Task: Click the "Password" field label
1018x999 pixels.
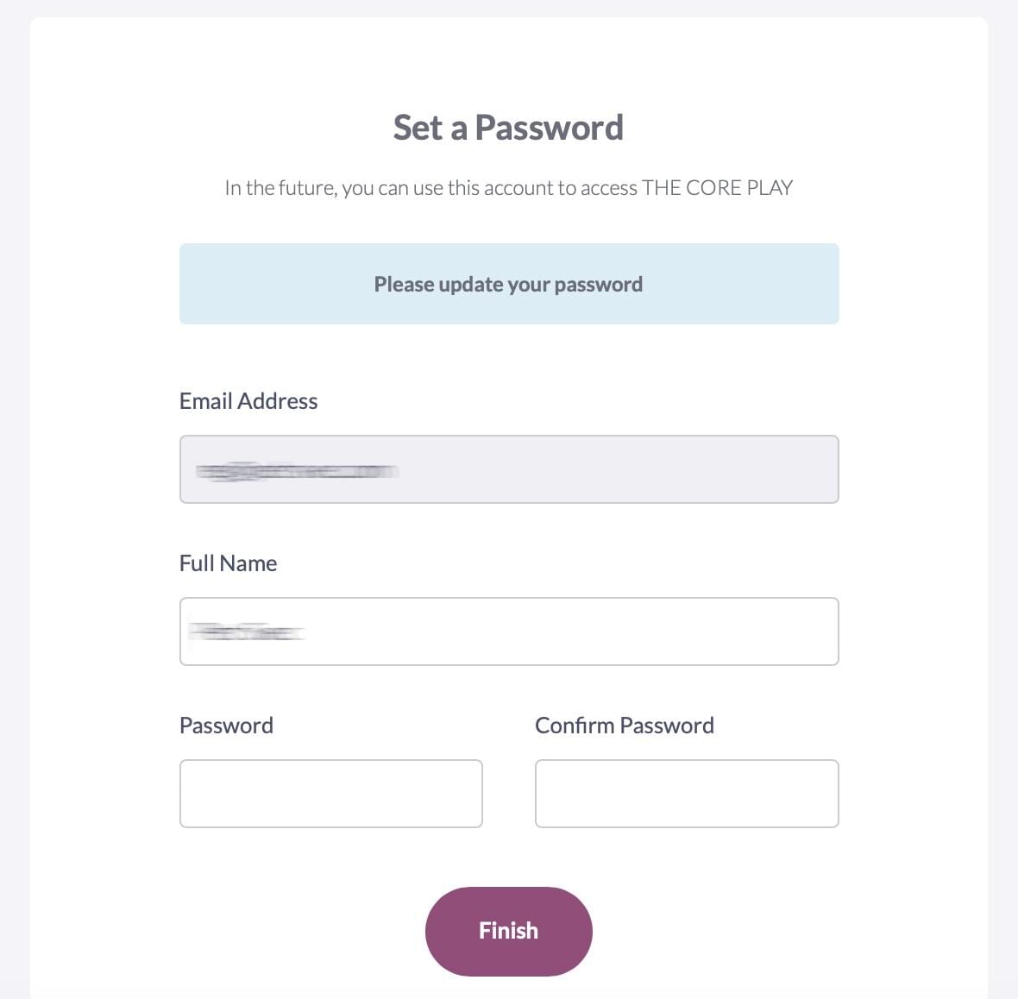Action: tap(226, 726)
